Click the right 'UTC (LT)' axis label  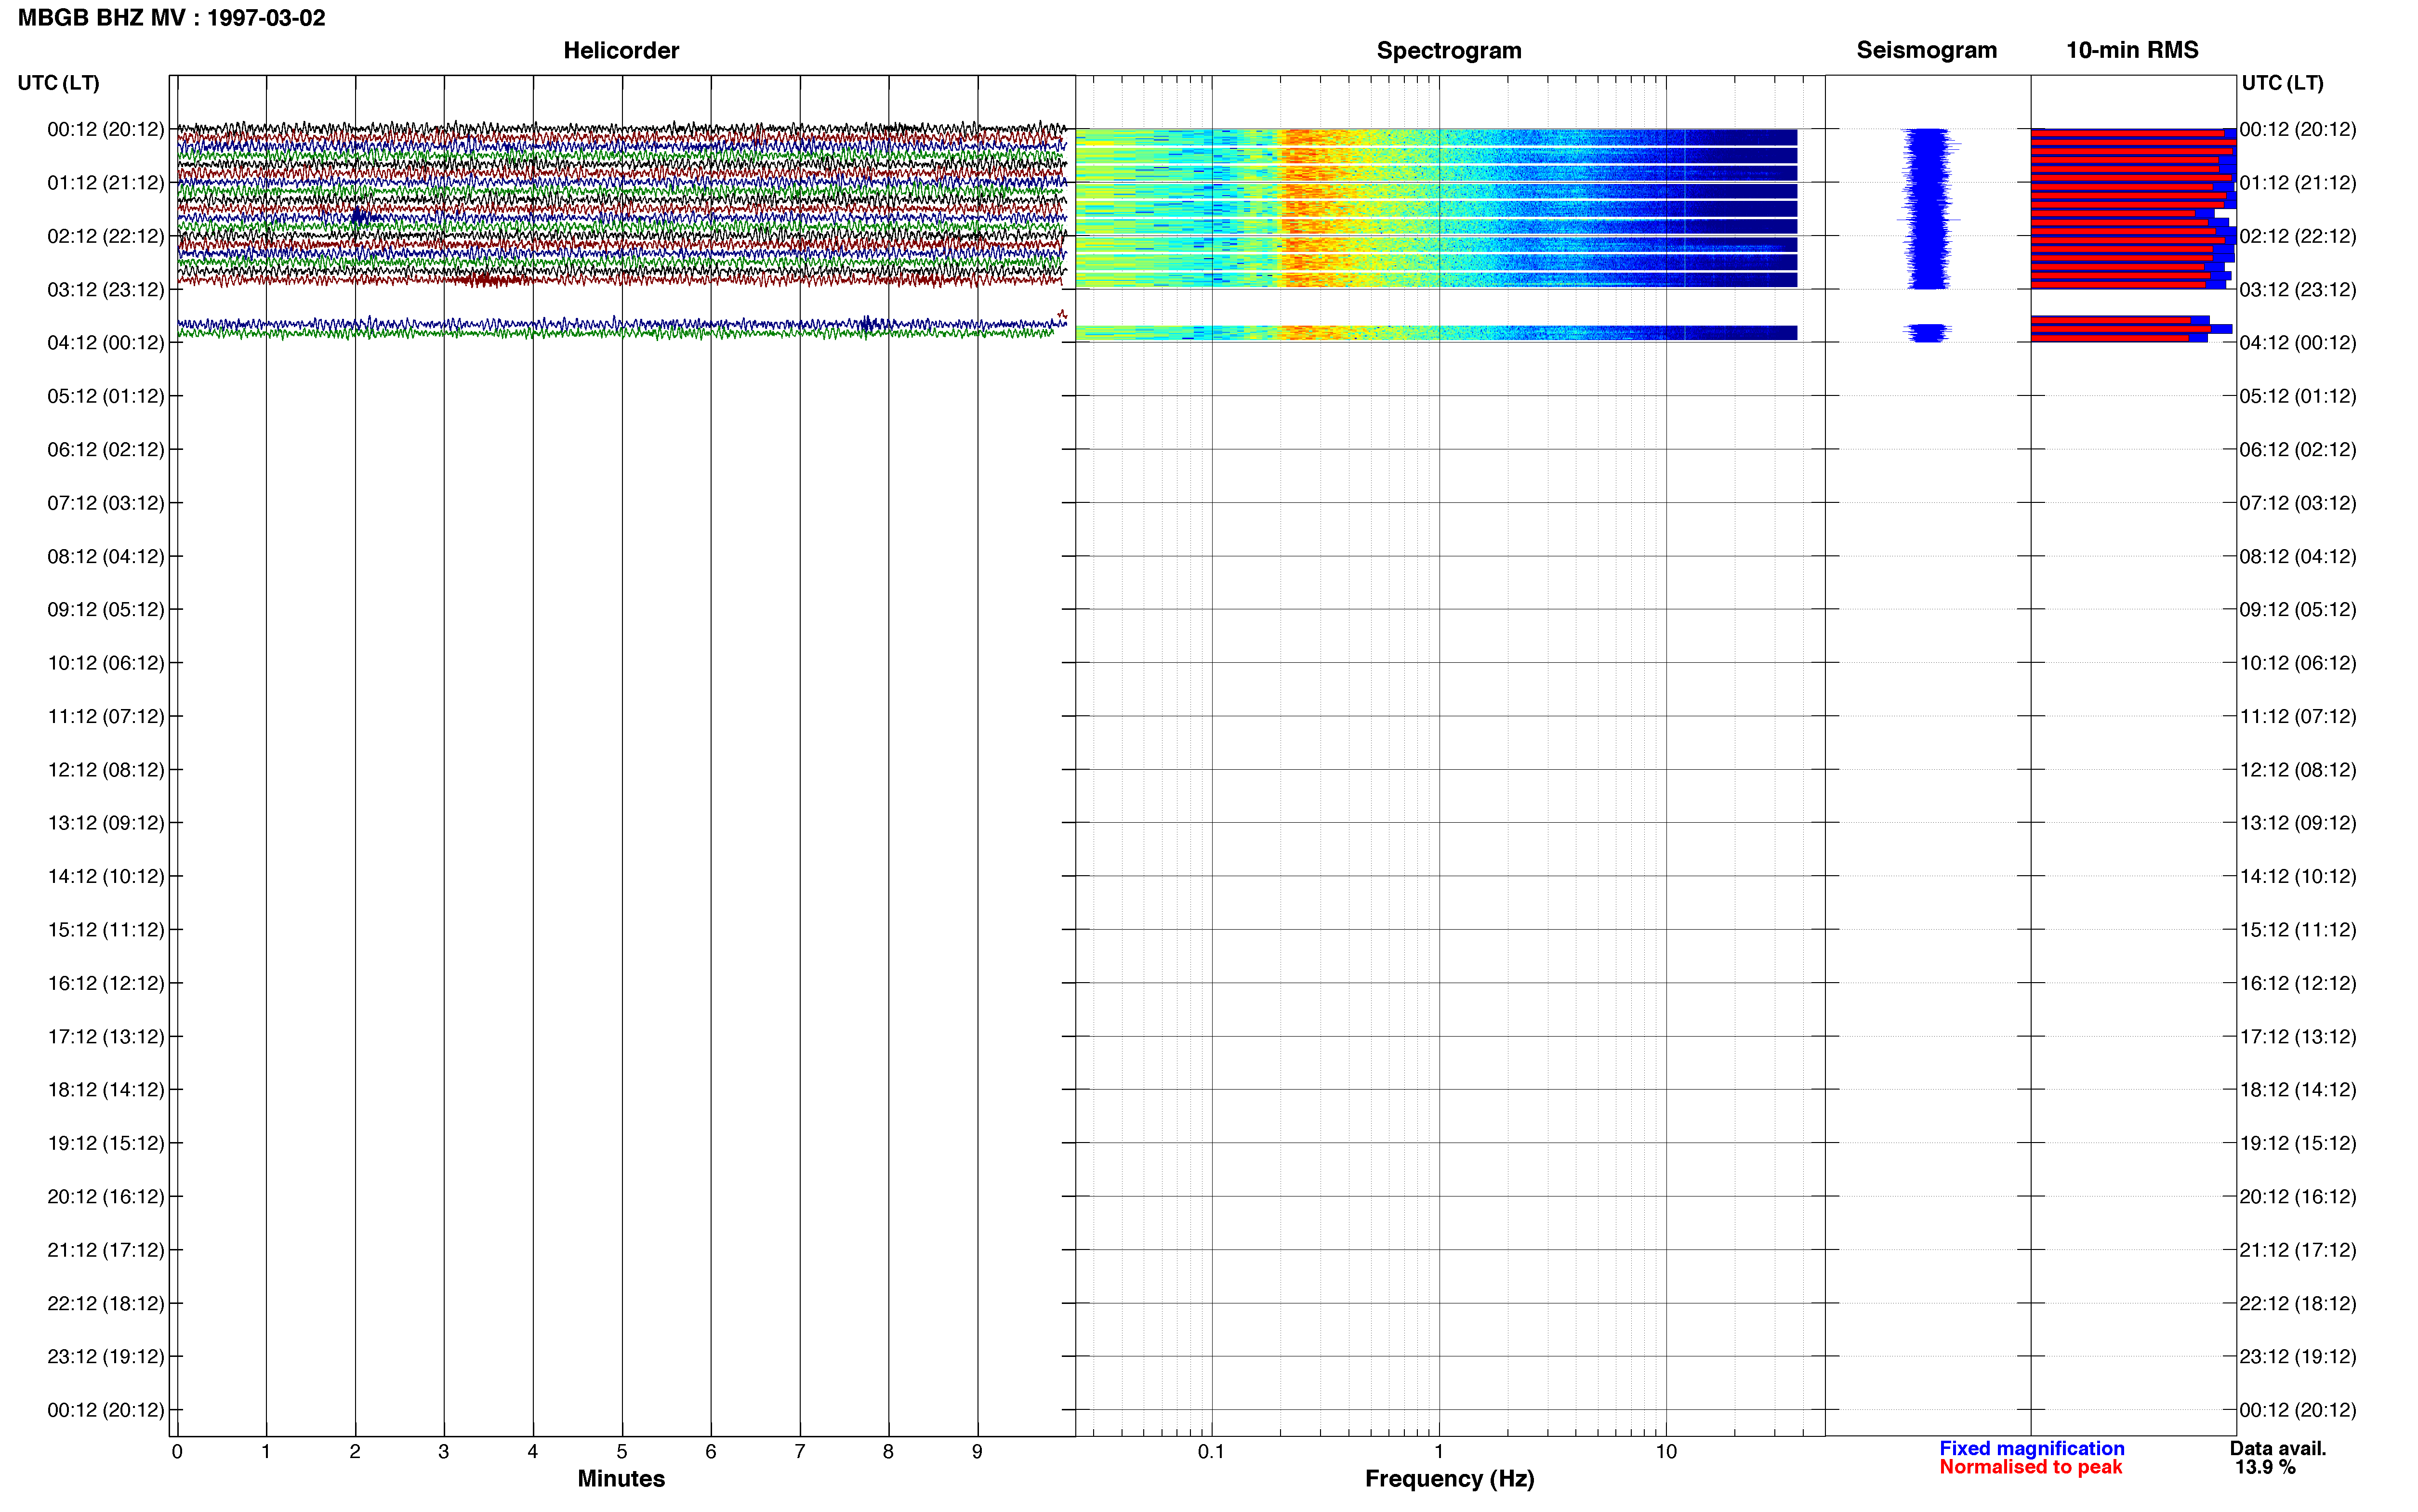(x=2282, y=83)
